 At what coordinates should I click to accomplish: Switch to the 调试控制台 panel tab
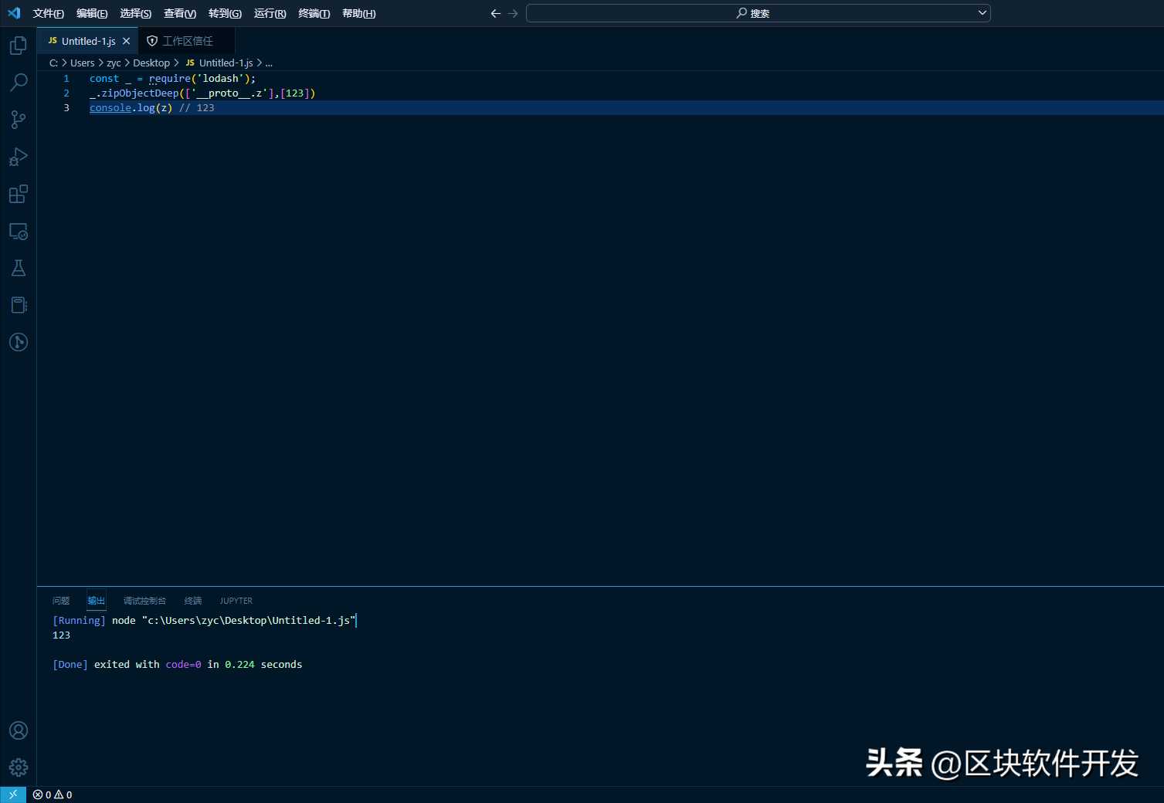144,601
